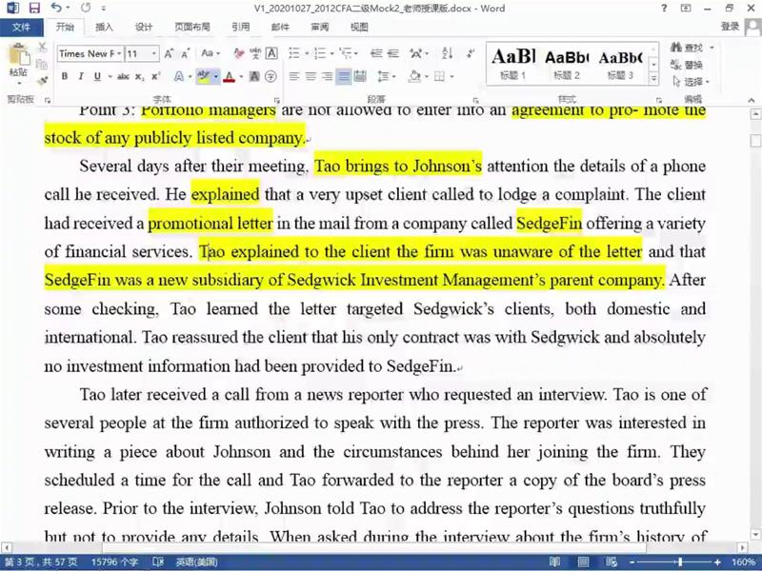Screen dimensions: 762x571
Task: Click the Copy icon in clipboard group
Action: [42, 64]
